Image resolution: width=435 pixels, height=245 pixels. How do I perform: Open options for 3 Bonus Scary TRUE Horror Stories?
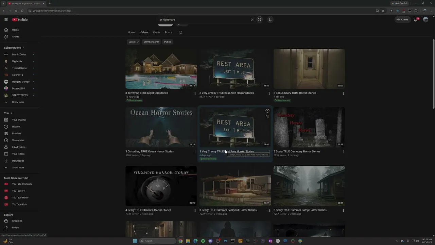click(343, 93)
